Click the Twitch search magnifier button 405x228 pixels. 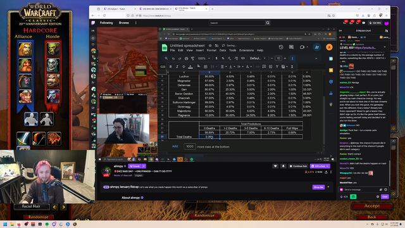coord(268,23)
